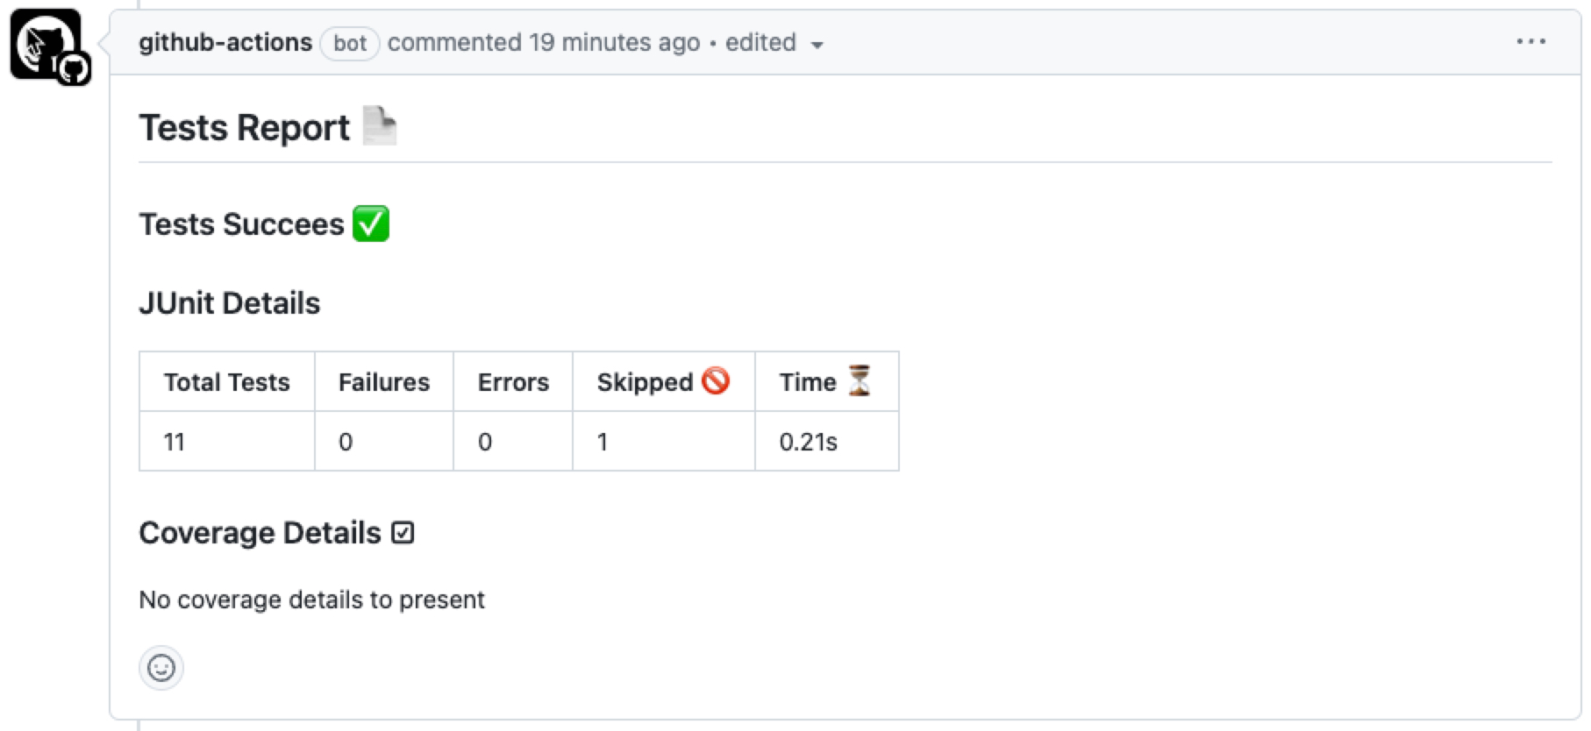Click the add reaction smiley button
This screenshot has width=1591, height=731.
tap(161, 668)
